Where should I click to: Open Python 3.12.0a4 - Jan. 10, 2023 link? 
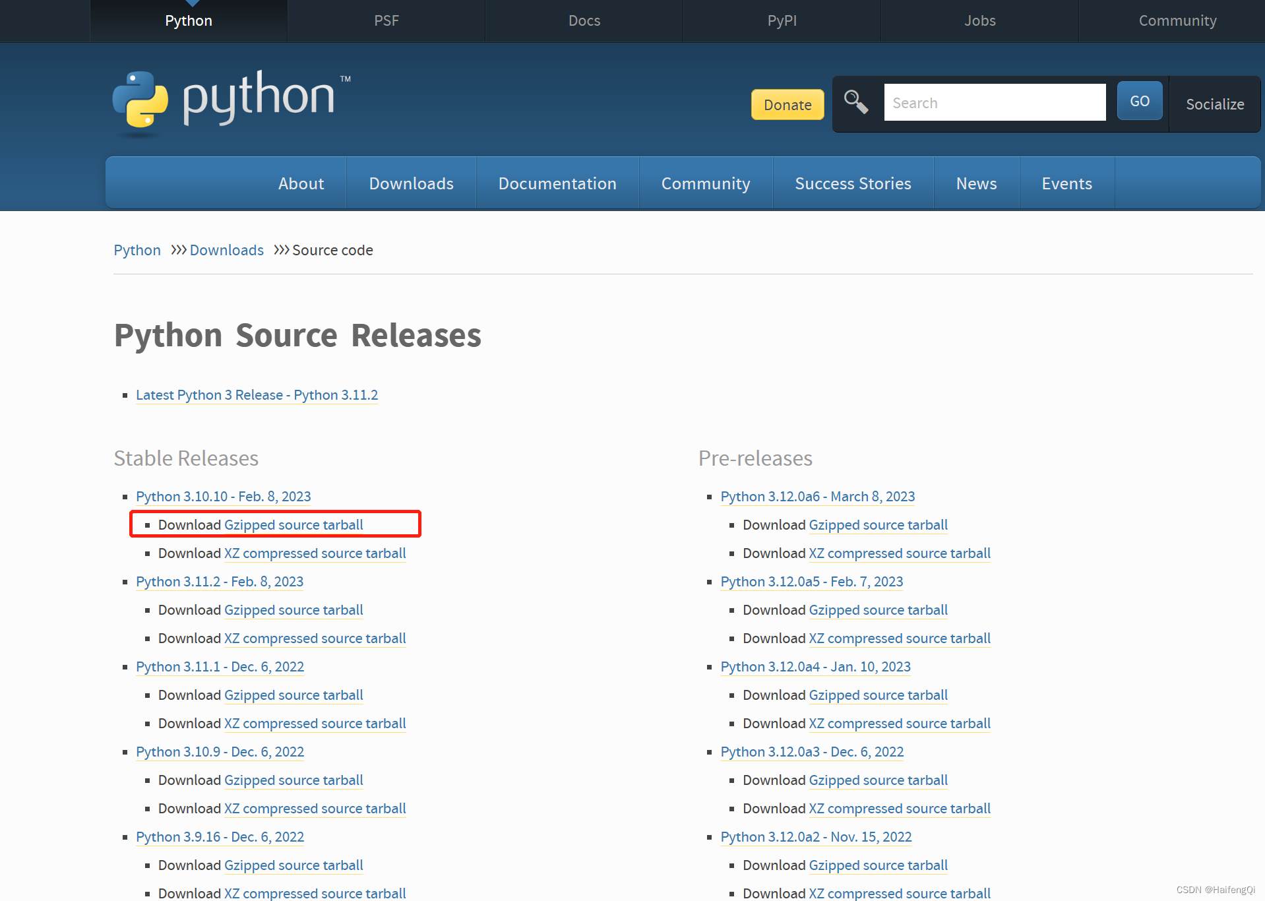[815, 667]
